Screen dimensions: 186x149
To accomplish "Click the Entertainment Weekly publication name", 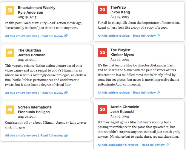I will click(36, 7).
